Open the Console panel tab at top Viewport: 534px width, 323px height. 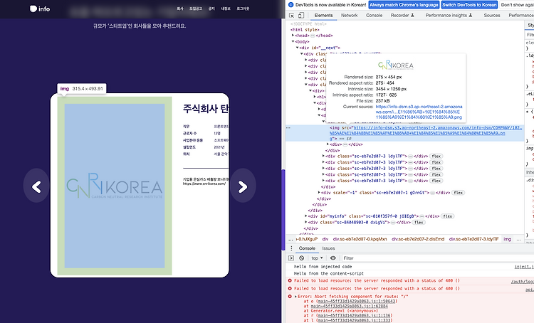tap(375, 16)
